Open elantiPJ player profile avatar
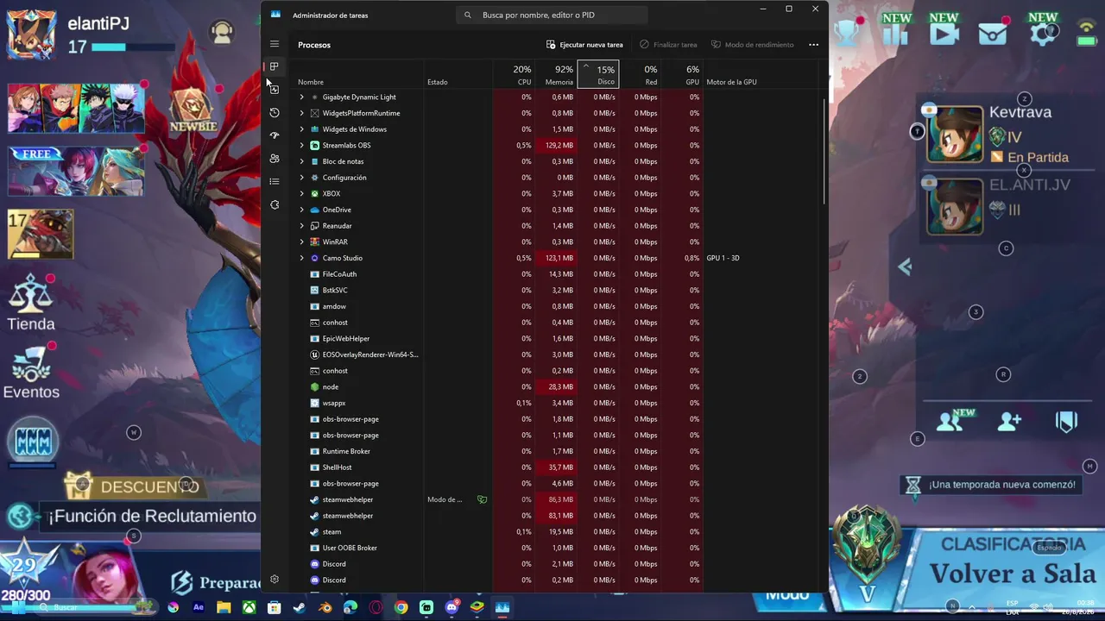 tap(32, 34)
